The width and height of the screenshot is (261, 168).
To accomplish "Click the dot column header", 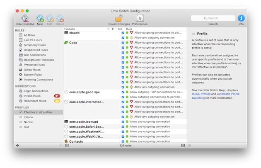I will (x=113, y=29).
